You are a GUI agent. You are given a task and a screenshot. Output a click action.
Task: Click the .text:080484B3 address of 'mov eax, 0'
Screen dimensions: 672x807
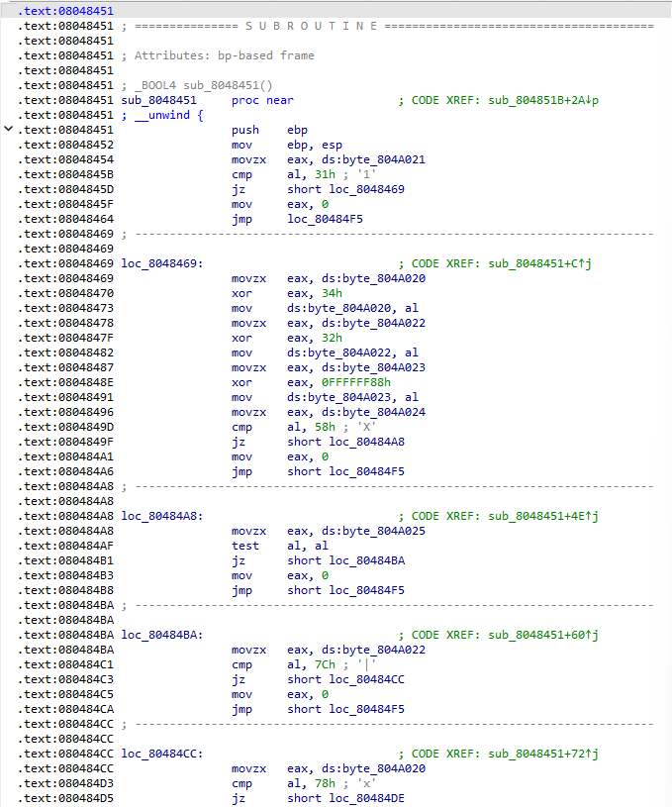(x=66, y=576)
